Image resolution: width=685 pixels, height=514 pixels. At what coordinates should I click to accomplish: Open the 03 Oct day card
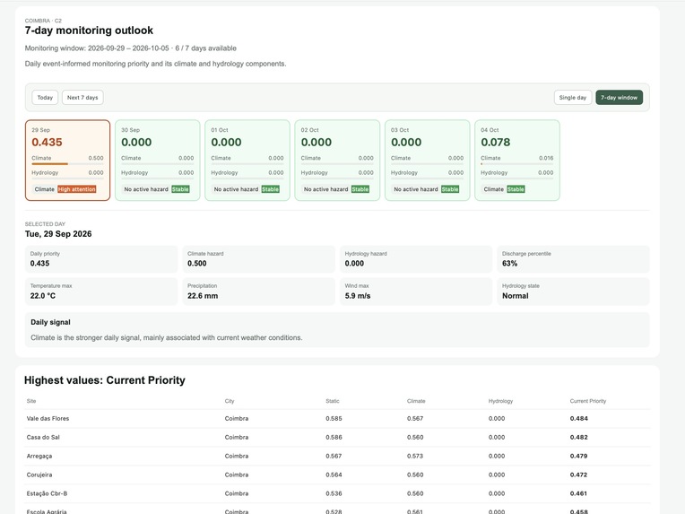tap(428, 161)
